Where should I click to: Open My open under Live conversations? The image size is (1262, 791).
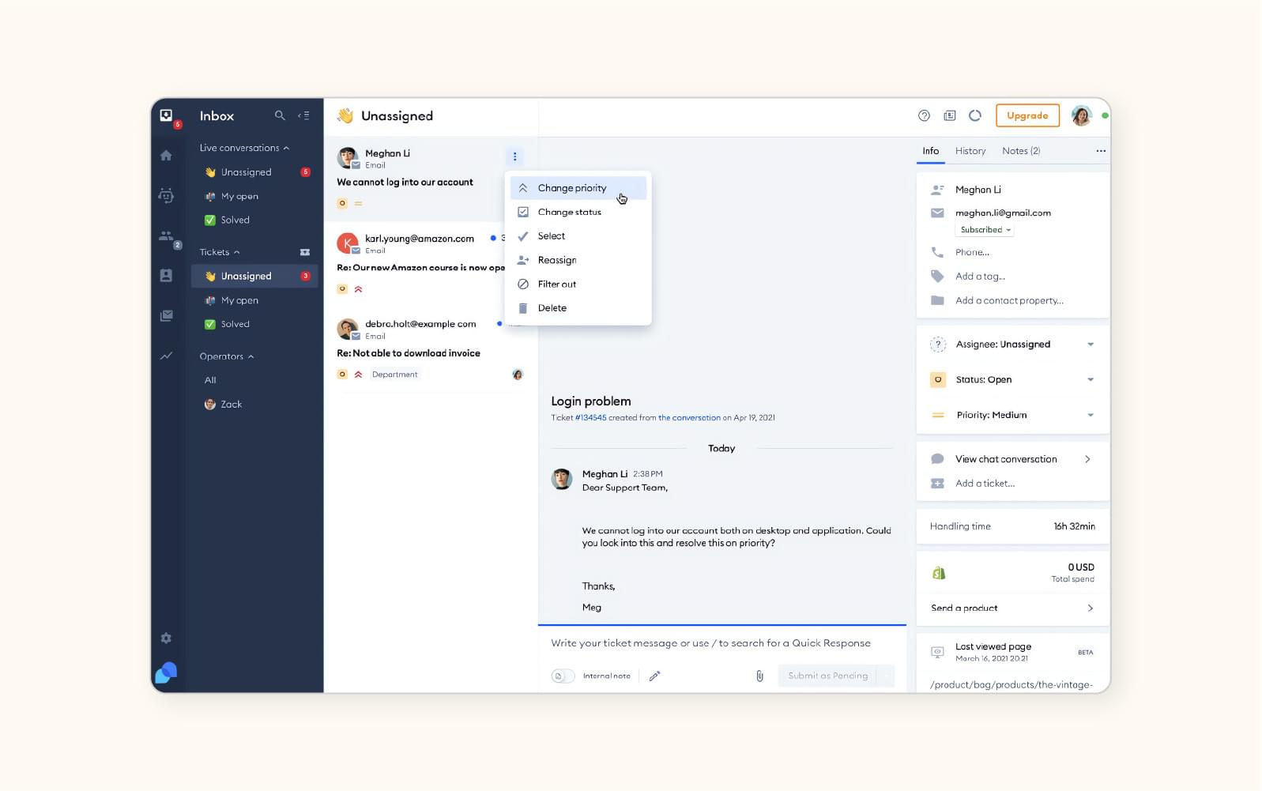(254, 196)
